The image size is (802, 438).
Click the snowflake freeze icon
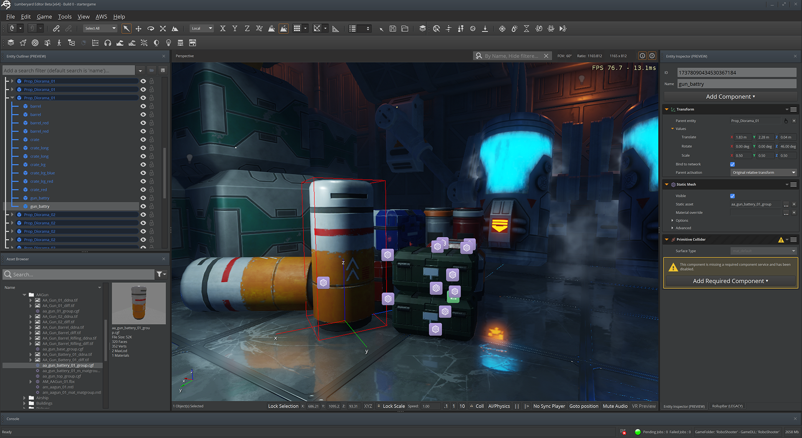(x=502, y=28)
